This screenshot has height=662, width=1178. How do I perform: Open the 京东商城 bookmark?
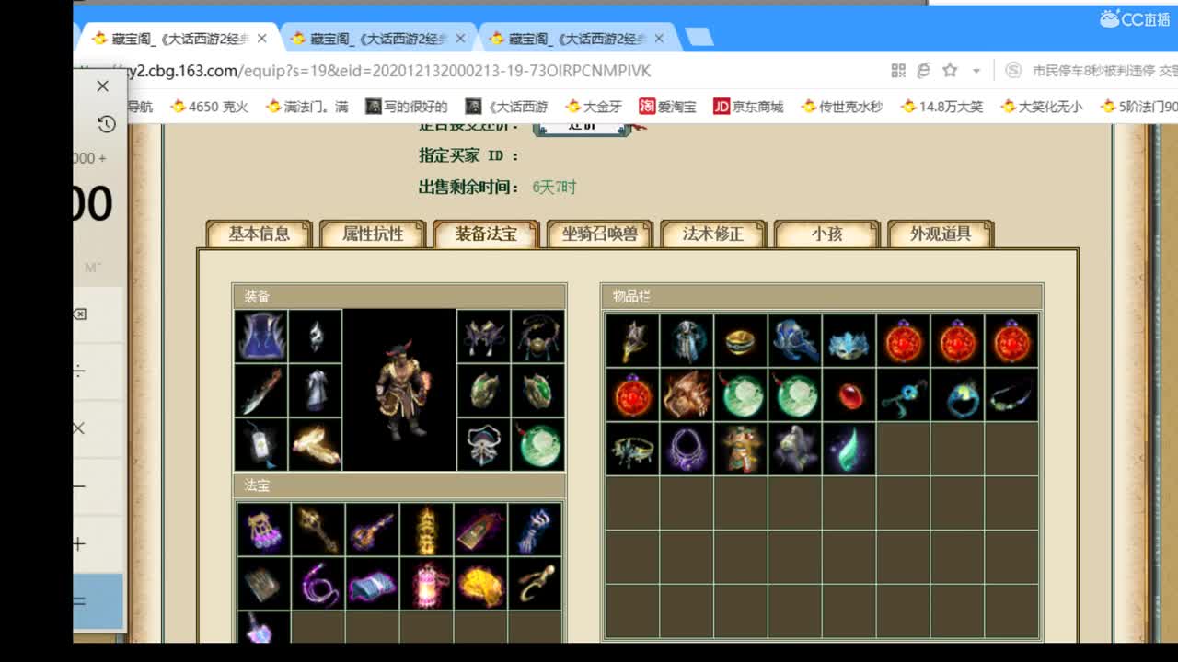[x=748, y=107]
